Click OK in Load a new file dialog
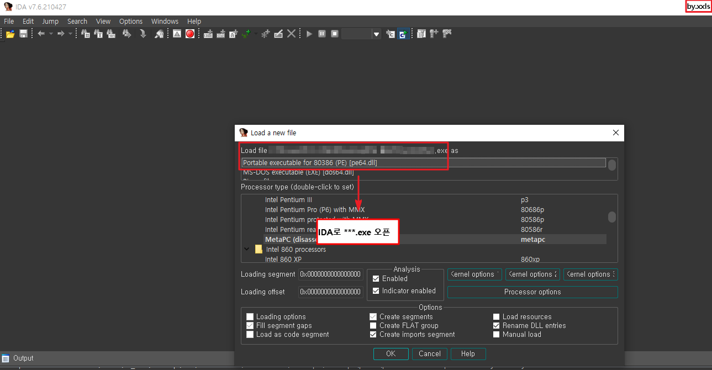 (391, 354)
